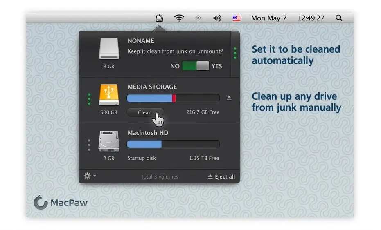Click the Mon May 7 date in menu bar
This screenshot has height=230, width=381.
[269, 18]
